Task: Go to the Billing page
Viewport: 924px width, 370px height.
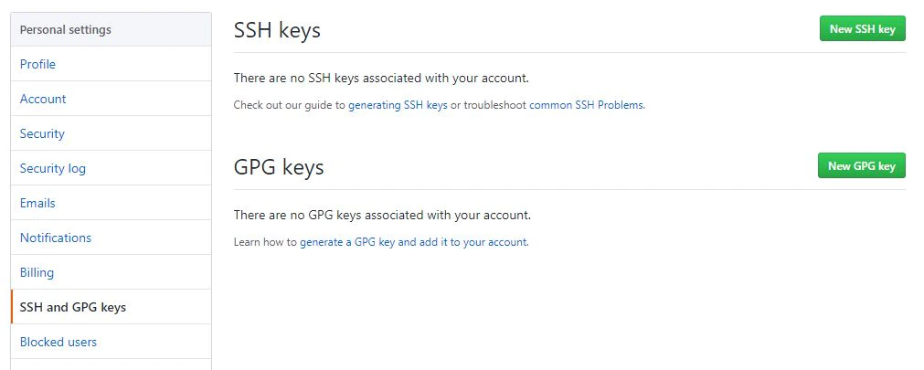Action: [111, 273]
